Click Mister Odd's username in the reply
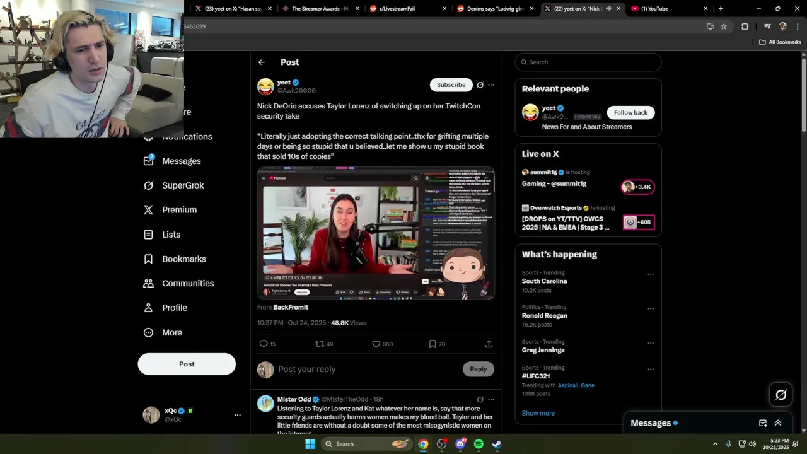 (x=294, y=400)
